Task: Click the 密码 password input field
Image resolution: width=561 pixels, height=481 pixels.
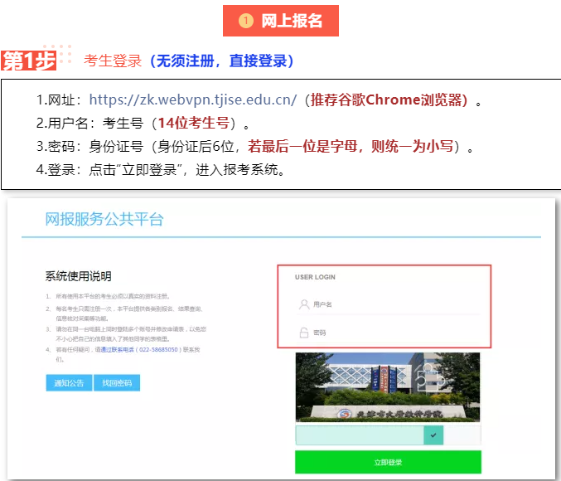Action: pos(389,332)
